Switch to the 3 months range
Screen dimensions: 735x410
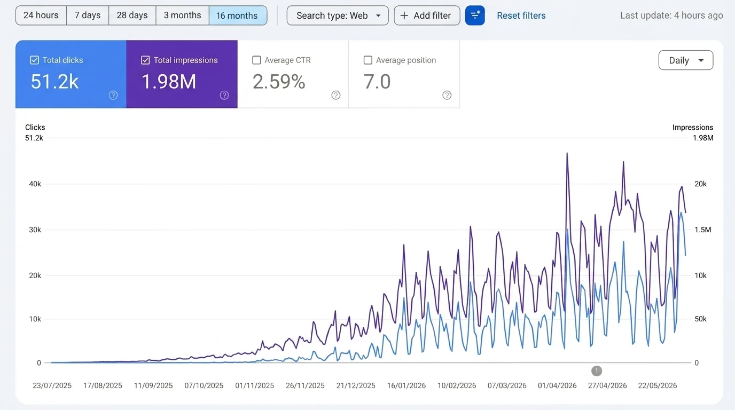click(183, 15)
